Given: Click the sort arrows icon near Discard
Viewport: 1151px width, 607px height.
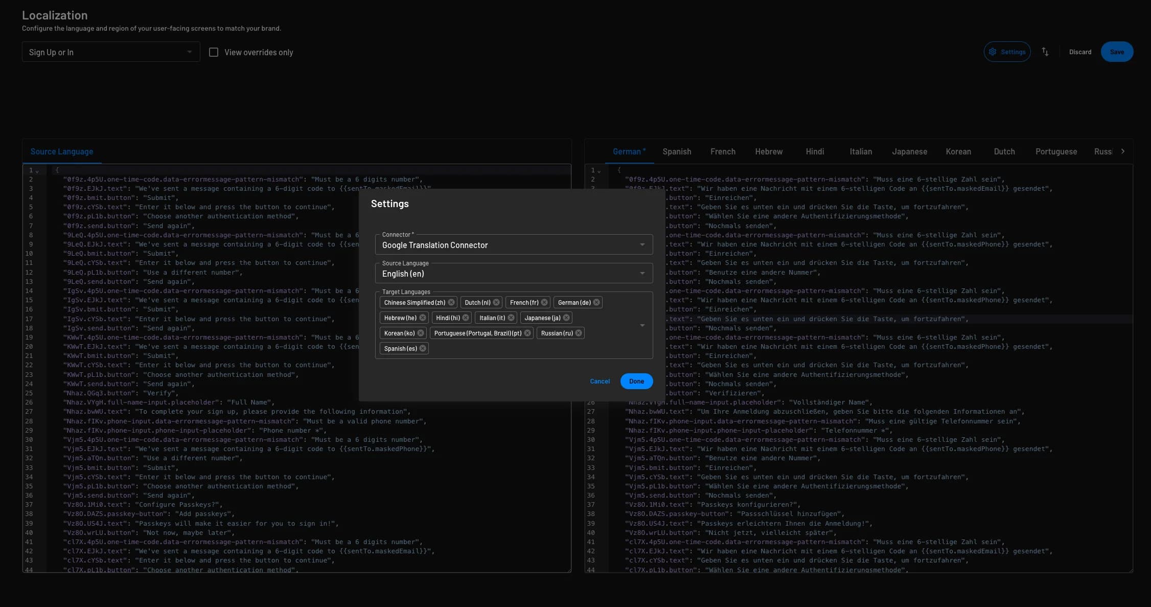Looking at the screenshot, I should (1045, 52).
